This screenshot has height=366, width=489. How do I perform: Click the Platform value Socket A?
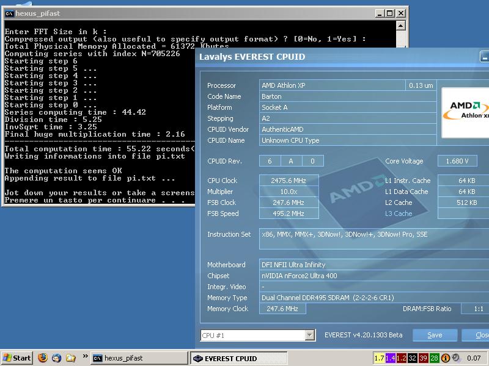[348, 107]
